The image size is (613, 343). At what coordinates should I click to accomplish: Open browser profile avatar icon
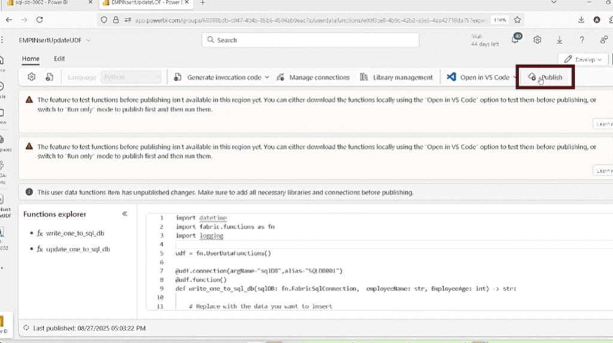(597, 20)
